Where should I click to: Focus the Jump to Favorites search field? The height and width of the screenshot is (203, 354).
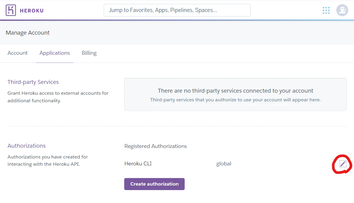[177, 10]
